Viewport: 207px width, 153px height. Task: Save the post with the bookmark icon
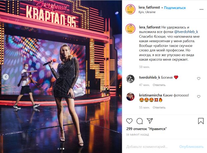coord(201,121)
